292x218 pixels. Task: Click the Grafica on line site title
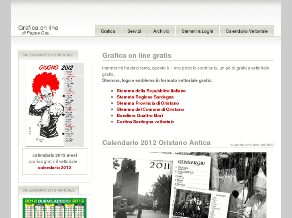38,28
